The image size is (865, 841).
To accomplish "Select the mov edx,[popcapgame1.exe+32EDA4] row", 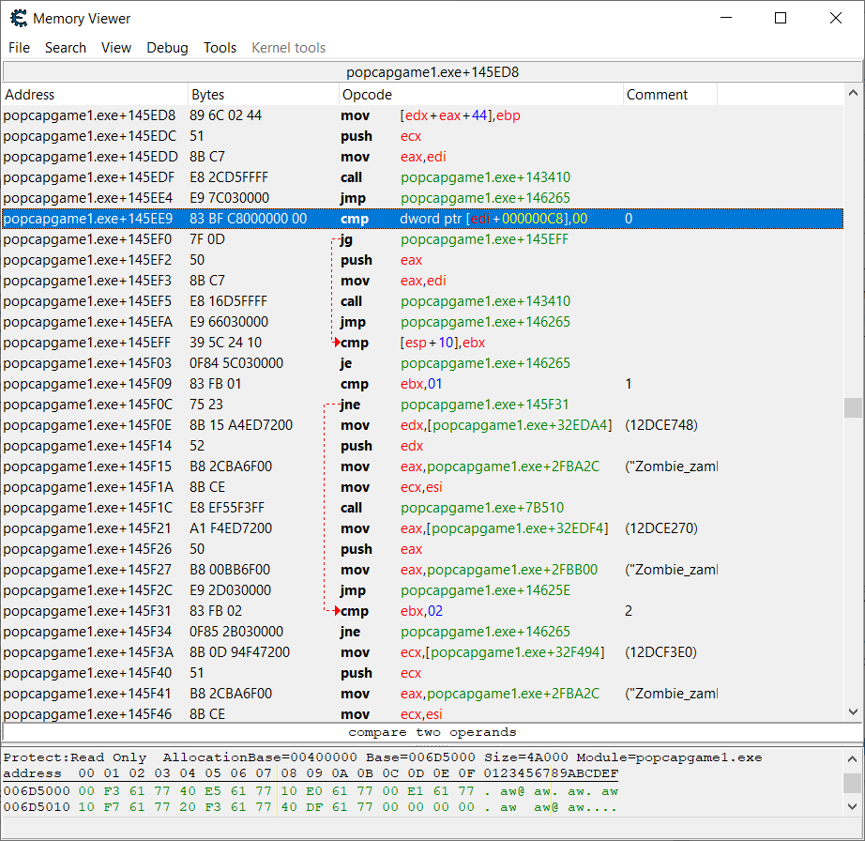I will coord(422,425).
